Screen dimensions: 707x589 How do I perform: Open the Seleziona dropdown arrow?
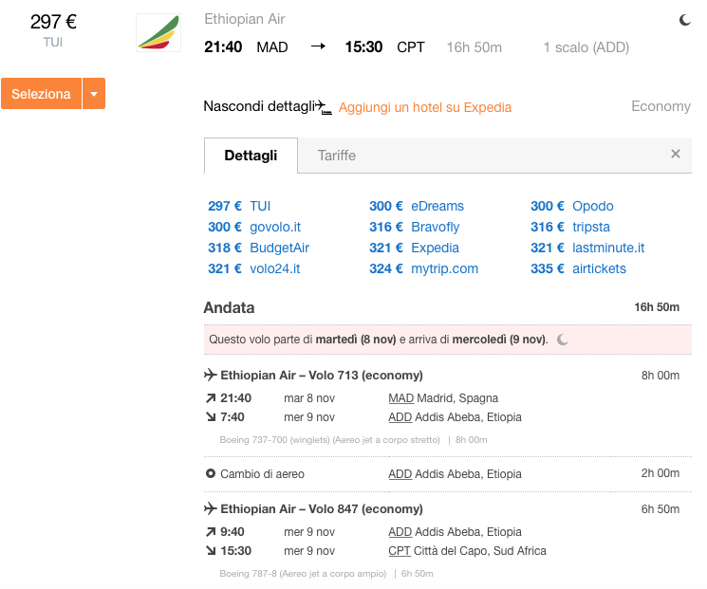point(94,94)
